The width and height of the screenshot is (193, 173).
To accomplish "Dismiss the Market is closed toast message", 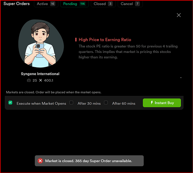I will [x=89, y=161].
